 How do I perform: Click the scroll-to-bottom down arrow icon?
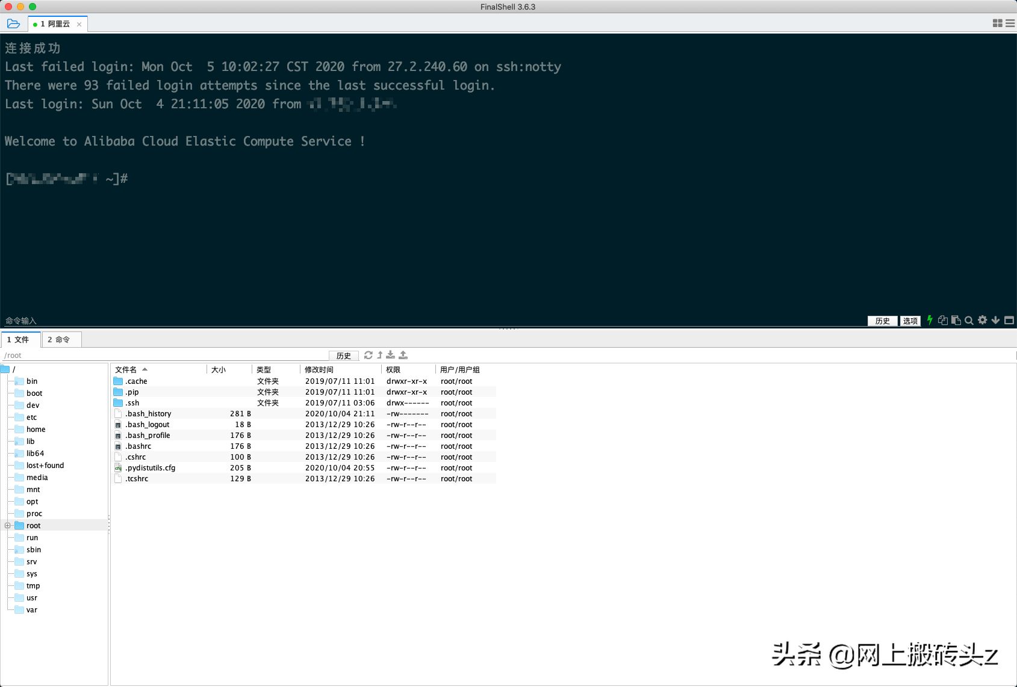(996, 320)
